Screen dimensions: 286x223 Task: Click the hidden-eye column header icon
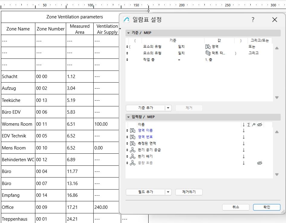click(259, 125)
